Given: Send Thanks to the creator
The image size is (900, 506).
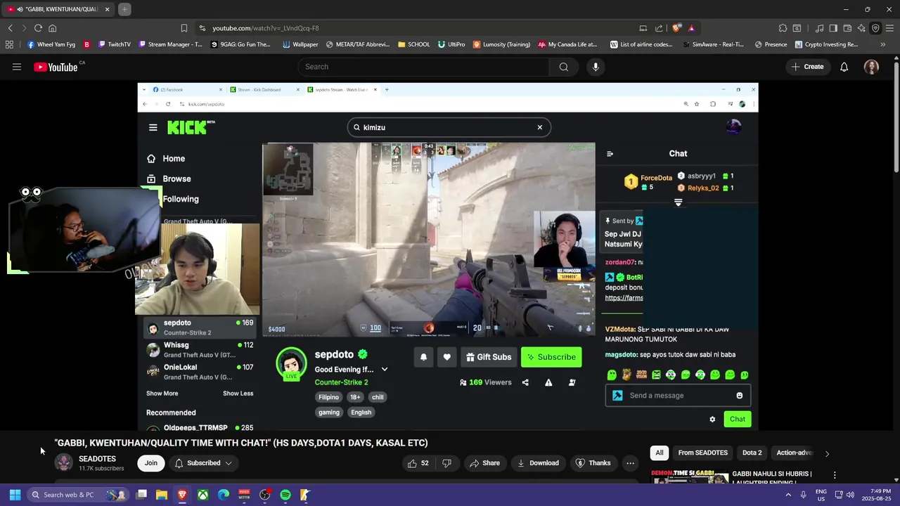Looking at the screenshot, I should (x=593, y=463).
